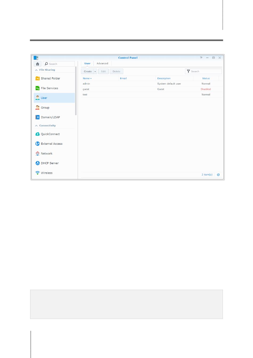Open the File Services icon

[x=38, y=88]
